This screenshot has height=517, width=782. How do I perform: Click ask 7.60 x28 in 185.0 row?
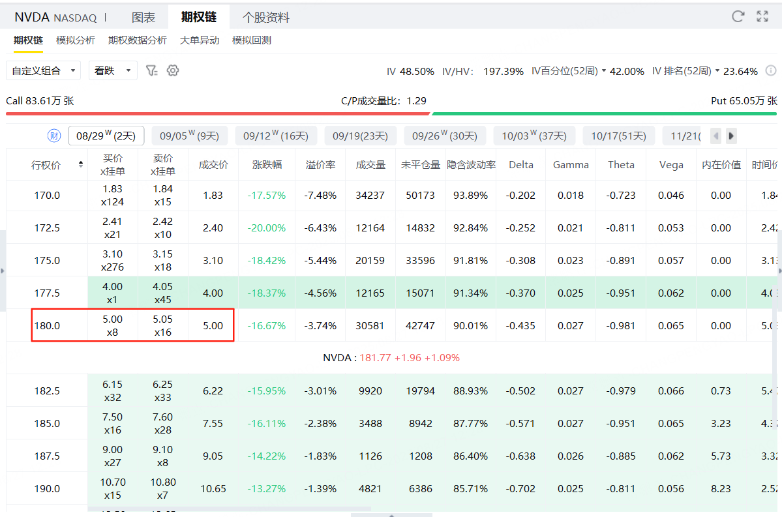(x=162, y=423)
